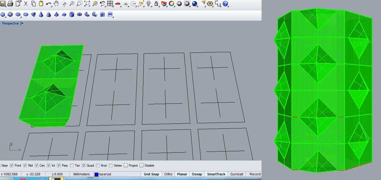Print the document using the printer icon
The width and height of the screenshot is (381, 180).
pyautogui.click(x=10, y=4)
